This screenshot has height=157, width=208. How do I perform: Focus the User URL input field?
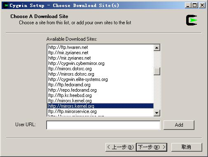pos(103,125)
